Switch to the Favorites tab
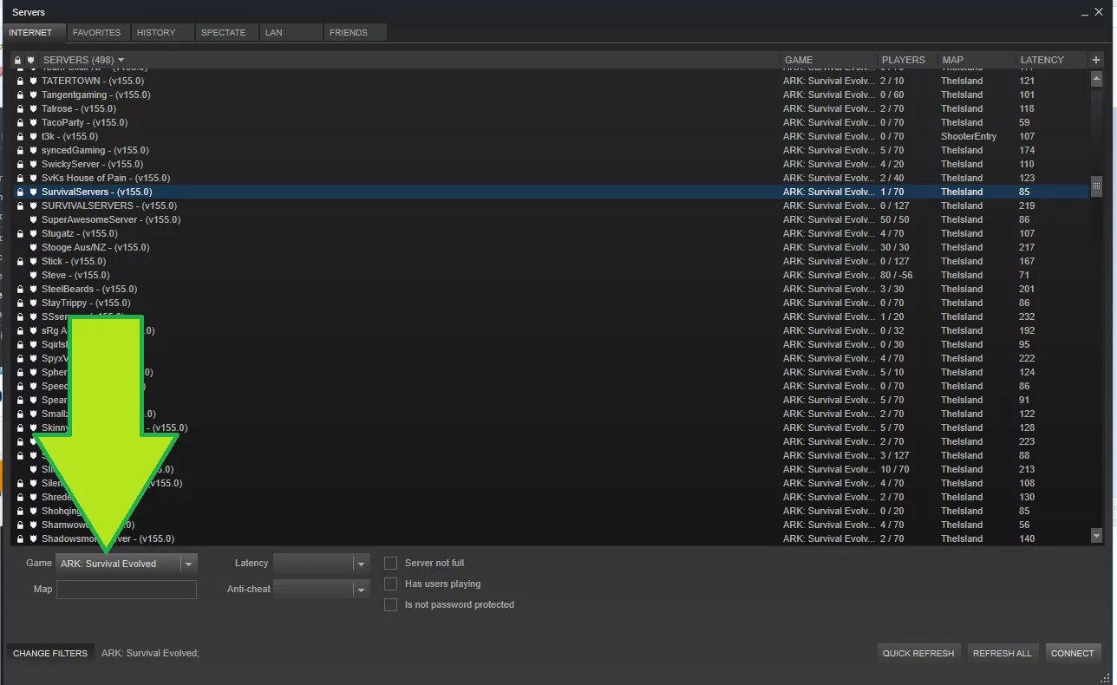Viewport: 1117px width, 685px height. point(97,32)
